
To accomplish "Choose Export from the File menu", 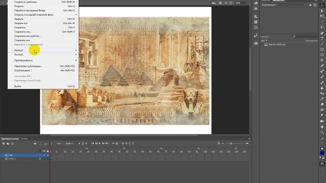I will (x=19, y=54).
